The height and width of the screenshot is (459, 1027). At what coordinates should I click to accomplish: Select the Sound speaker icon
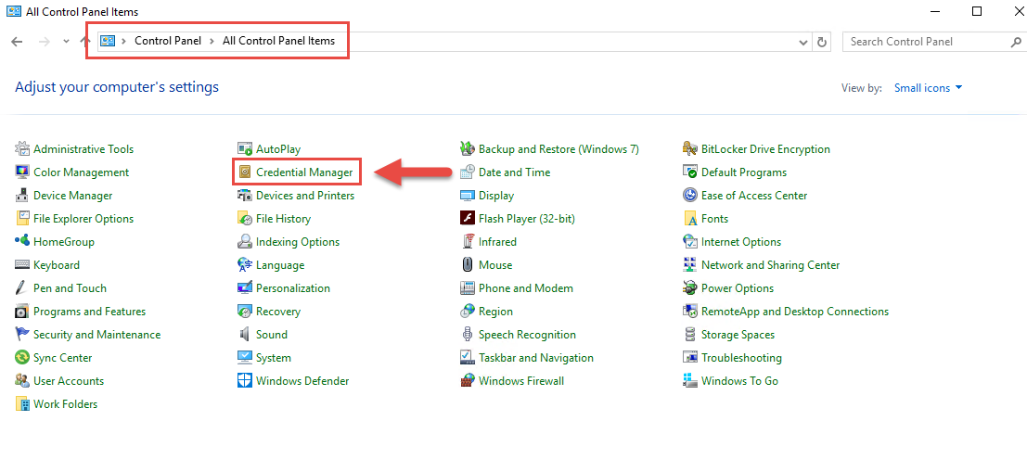click(x=245, y=335)
